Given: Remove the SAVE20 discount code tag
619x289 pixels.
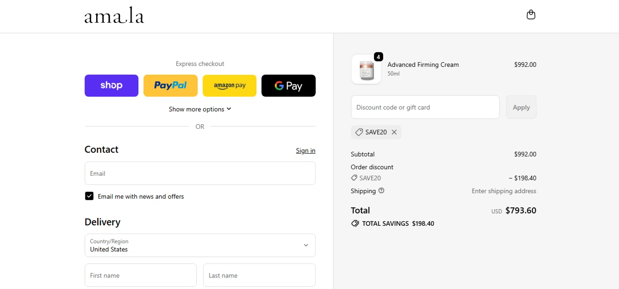Looking at the screenshot, I should [394, 132].
